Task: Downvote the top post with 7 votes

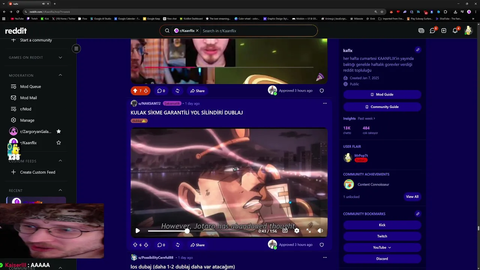Action: click(146, 91)
